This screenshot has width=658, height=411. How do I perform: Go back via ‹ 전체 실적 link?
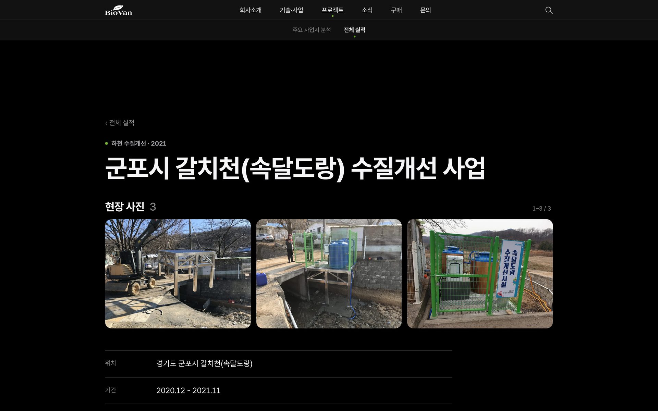point(120,123)
